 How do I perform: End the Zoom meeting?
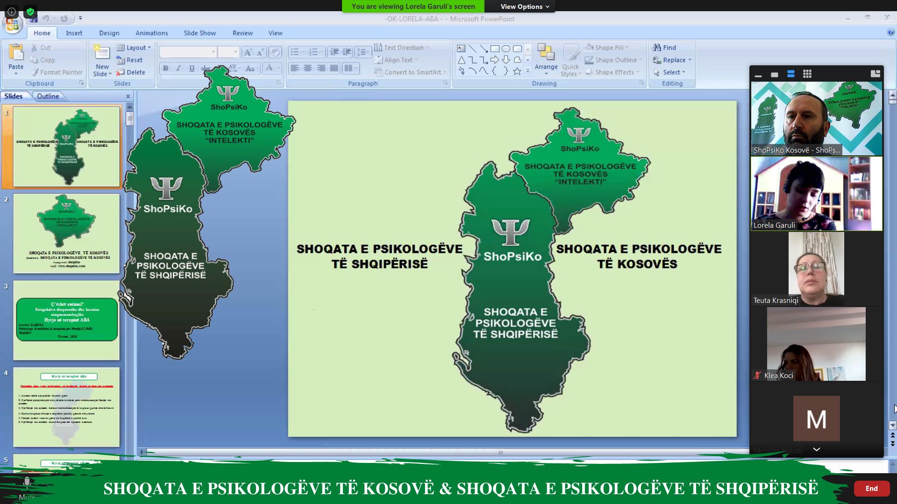pyautogui.click(x=871, y=488)
